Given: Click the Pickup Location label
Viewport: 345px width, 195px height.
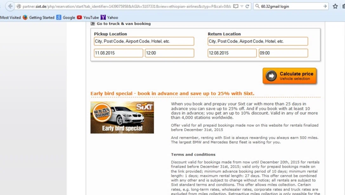Looking at the screenshot, I should pyautogui.click(x=110, y=34).
